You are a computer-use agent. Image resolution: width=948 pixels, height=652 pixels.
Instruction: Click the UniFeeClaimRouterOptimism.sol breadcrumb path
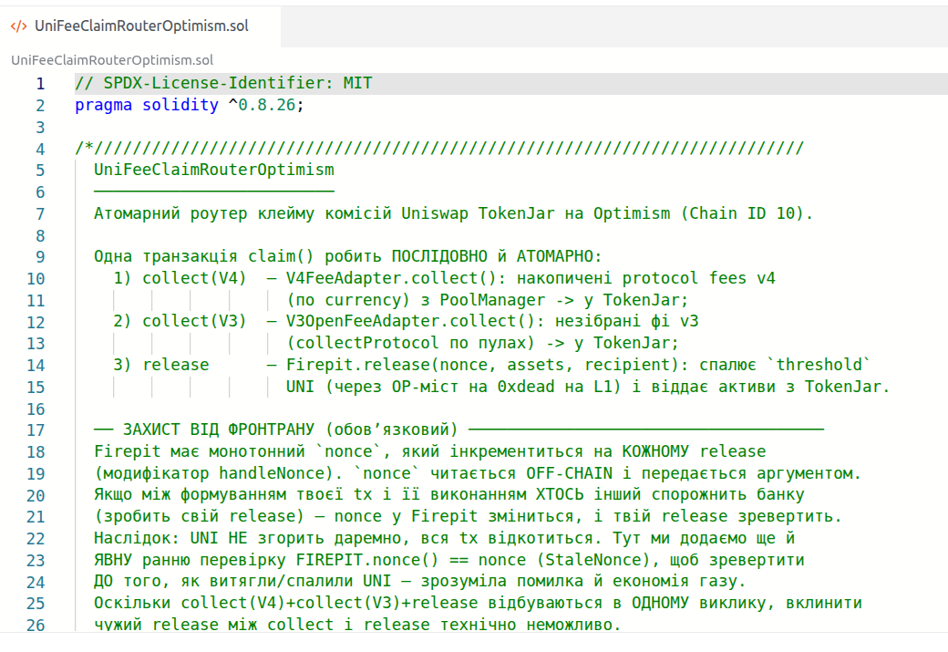click(112, 60)
